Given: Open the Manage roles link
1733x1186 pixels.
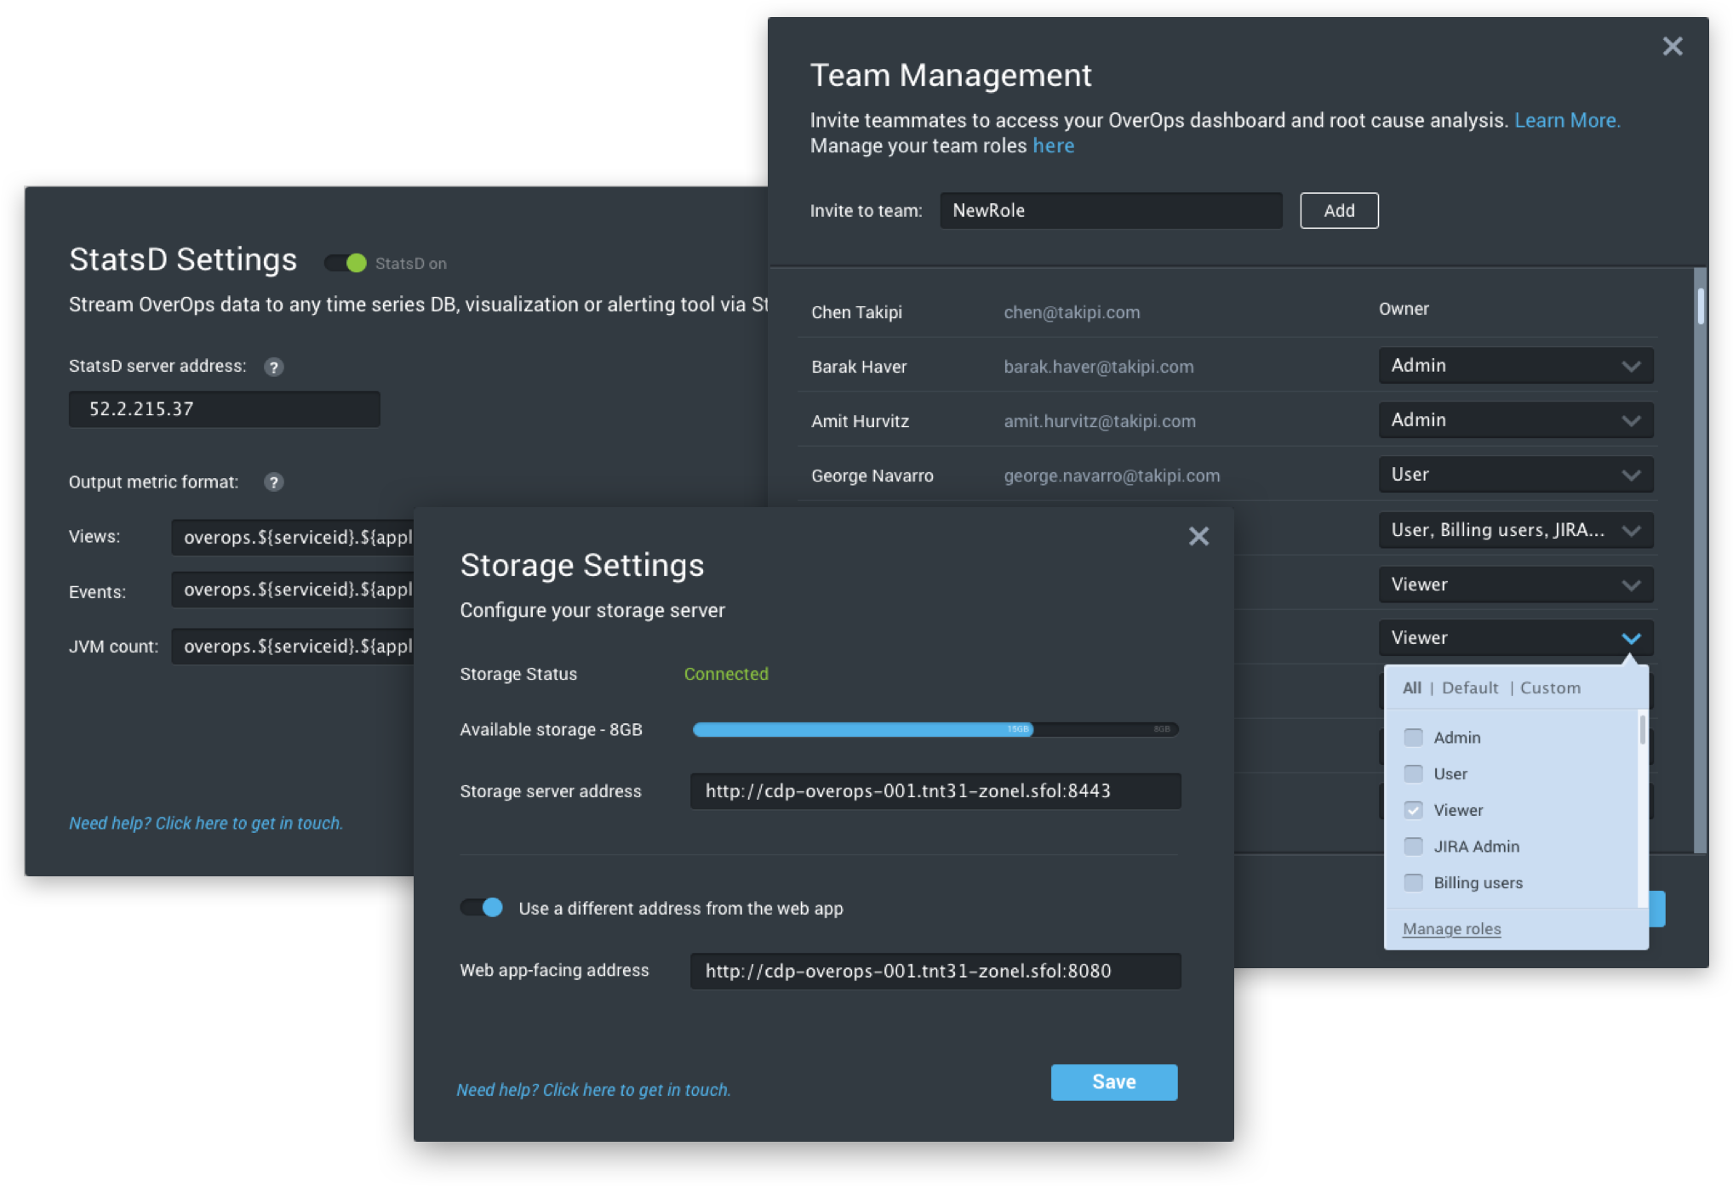Looking at the screenshot, I should pyautogui.click(x=1451, y=929).
